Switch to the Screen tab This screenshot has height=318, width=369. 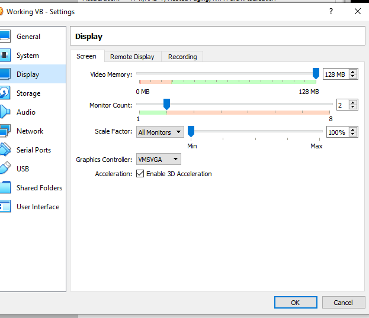87,56
